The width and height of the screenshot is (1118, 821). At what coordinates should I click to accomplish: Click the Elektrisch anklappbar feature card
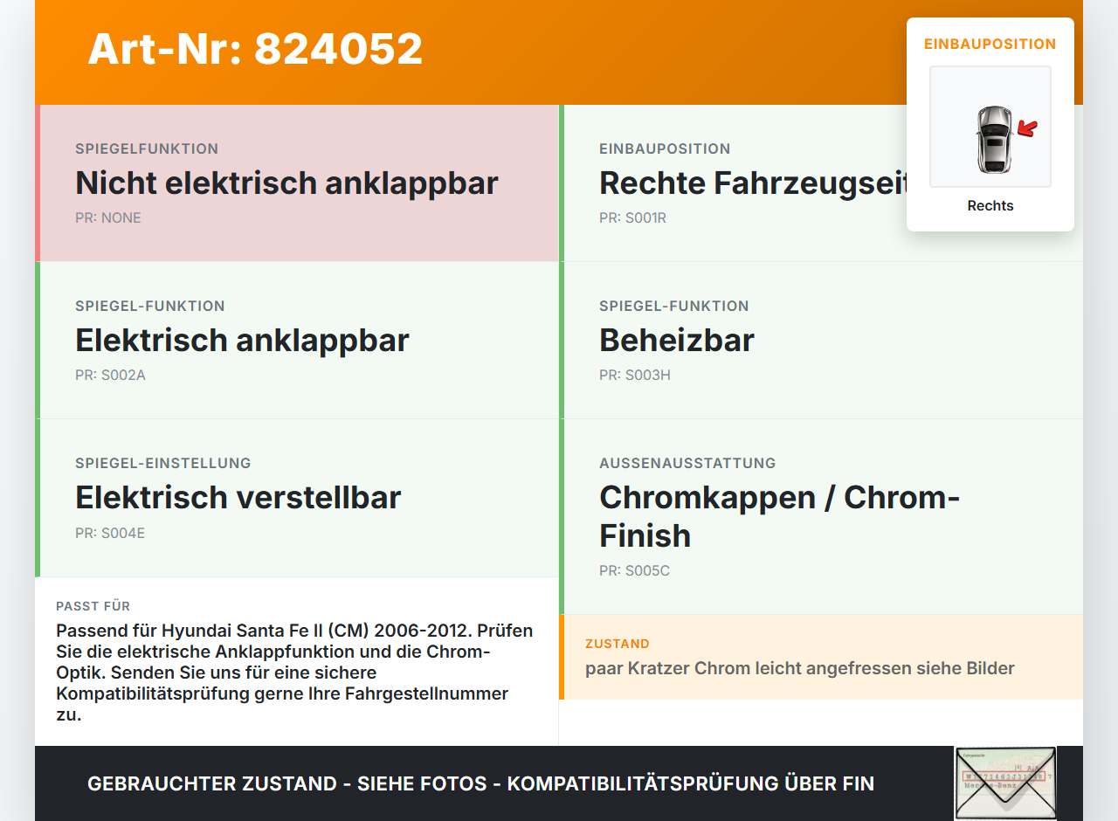(297, 341)
